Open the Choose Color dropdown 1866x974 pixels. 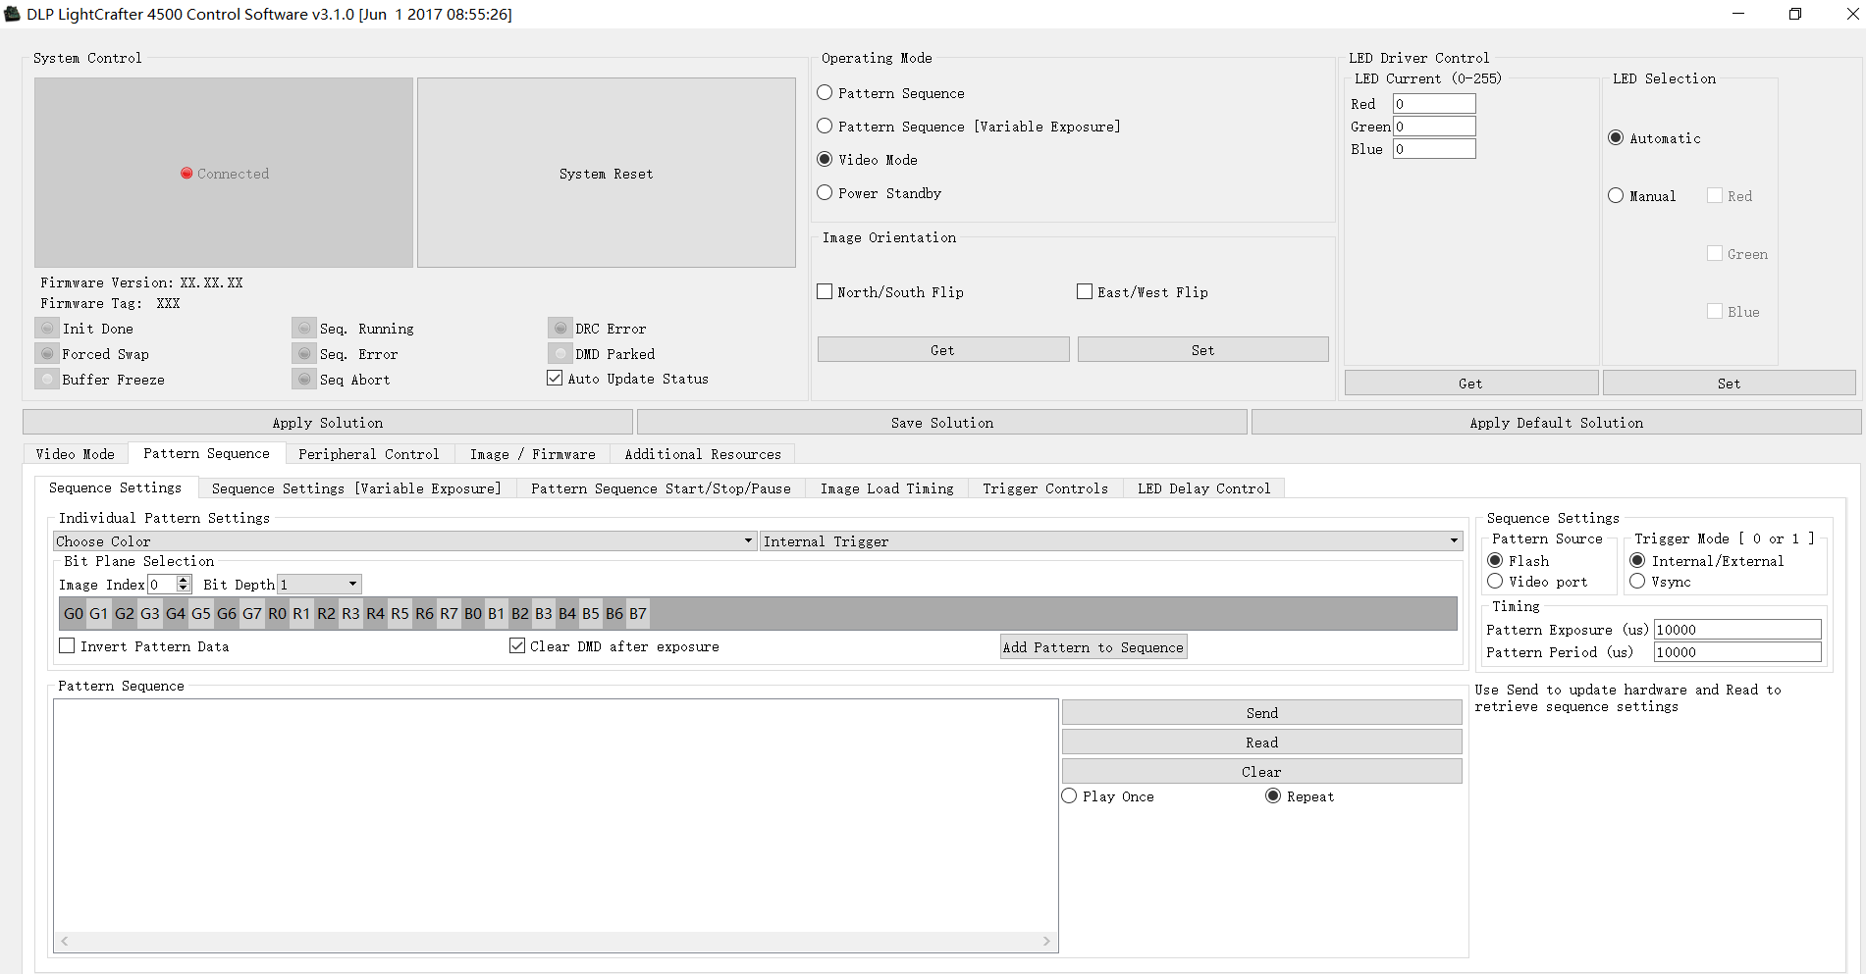coord(404,541)
